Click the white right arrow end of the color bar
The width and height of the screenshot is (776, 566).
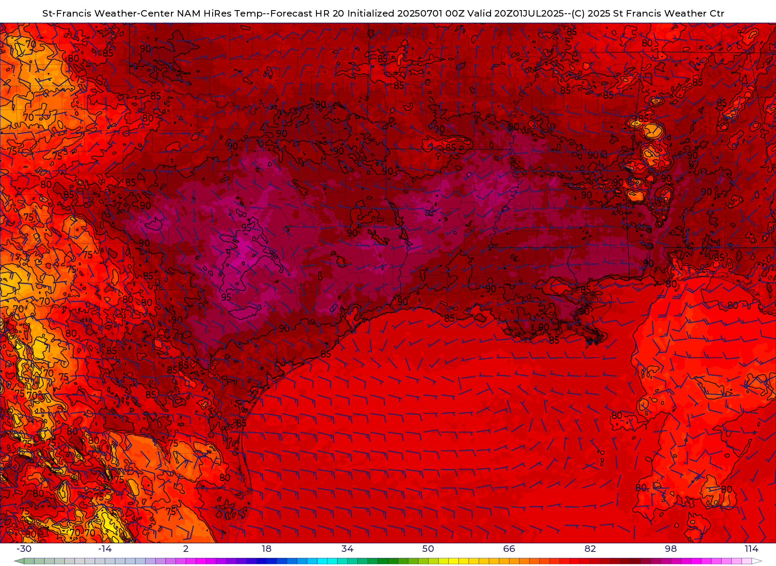[x=757, y=561]
